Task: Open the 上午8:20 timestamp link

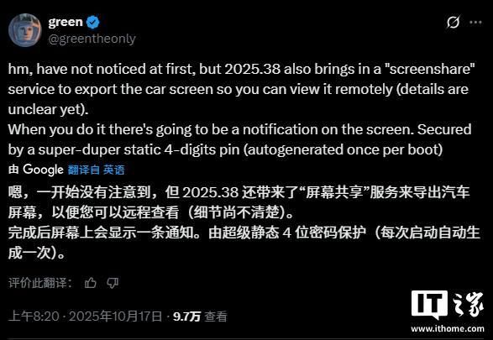Action: (34, 316)
